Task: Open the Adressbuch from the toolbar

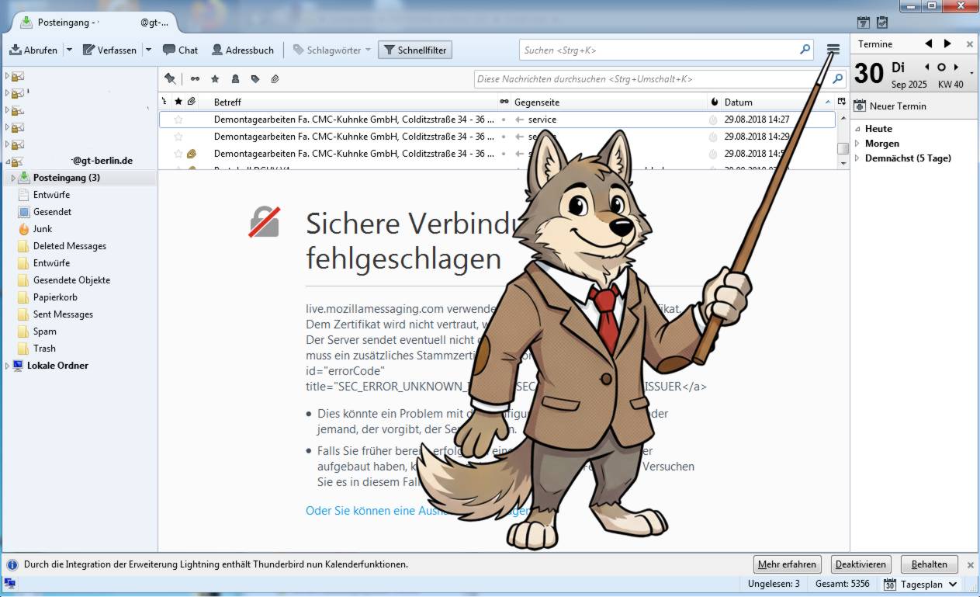Action: 242,50
